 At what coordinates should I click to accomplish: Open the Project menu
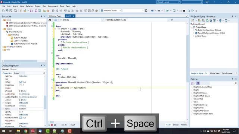[38, 6]
